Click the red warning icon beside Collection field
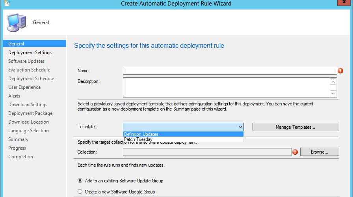 coord(295,152)
